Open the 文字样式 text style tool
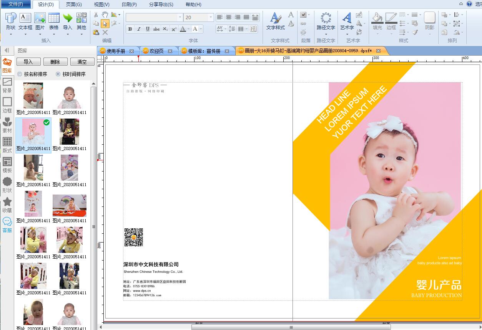Viewport: 482px width, 330px height. 276,21
